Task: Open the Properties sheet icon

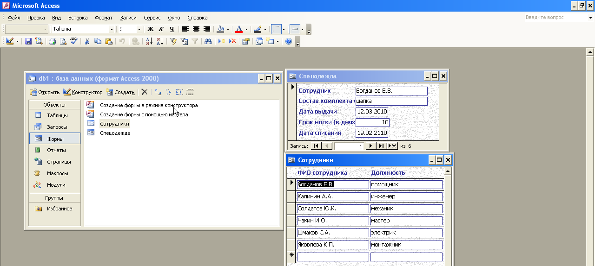Action: 246,41
